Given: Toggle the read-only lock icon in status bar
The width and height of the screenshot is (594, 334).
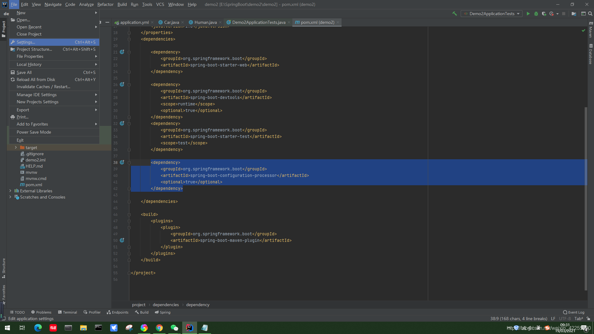Looking at the screenshot, I should (x=588, y=319).
